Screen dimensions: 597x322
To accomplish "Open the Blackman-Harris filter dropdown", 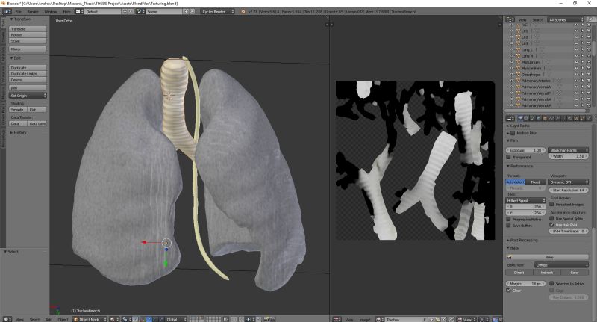I will pos(569,150).
